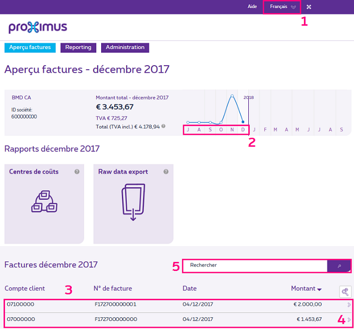
Task: Select November (N) on the month timeline
Action: click(x=232, y=130)
